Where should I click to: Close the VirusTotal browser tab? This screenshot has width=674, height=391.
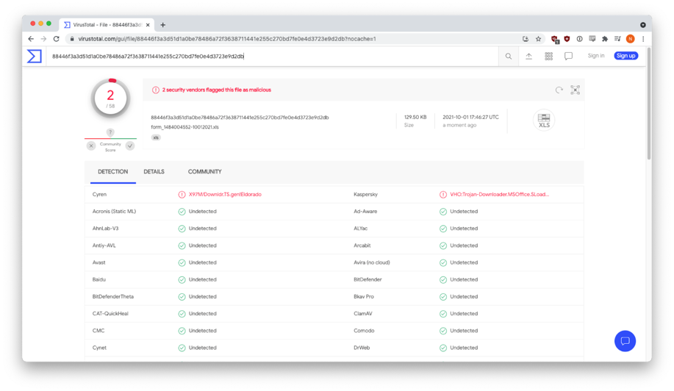coord(148,25)
